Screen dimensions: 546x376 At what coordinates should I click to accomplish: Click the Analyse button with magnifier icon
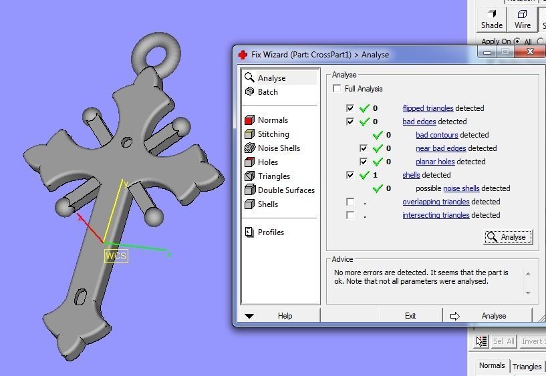[x=508, y=237]
